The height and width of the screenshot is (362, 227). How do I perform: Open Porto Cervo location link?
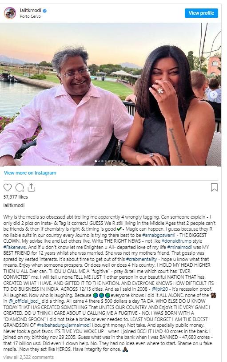point(30,16)
